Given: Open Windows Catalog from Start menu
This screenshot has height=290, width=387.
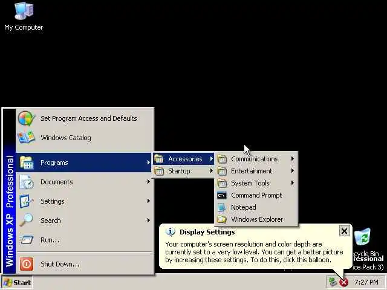Looking at the screenshot, I should tap(84, 138).
